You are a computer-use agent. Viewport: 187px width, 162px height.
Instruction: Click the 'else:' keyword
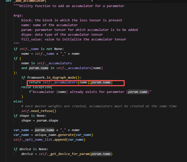pos(18,101)
